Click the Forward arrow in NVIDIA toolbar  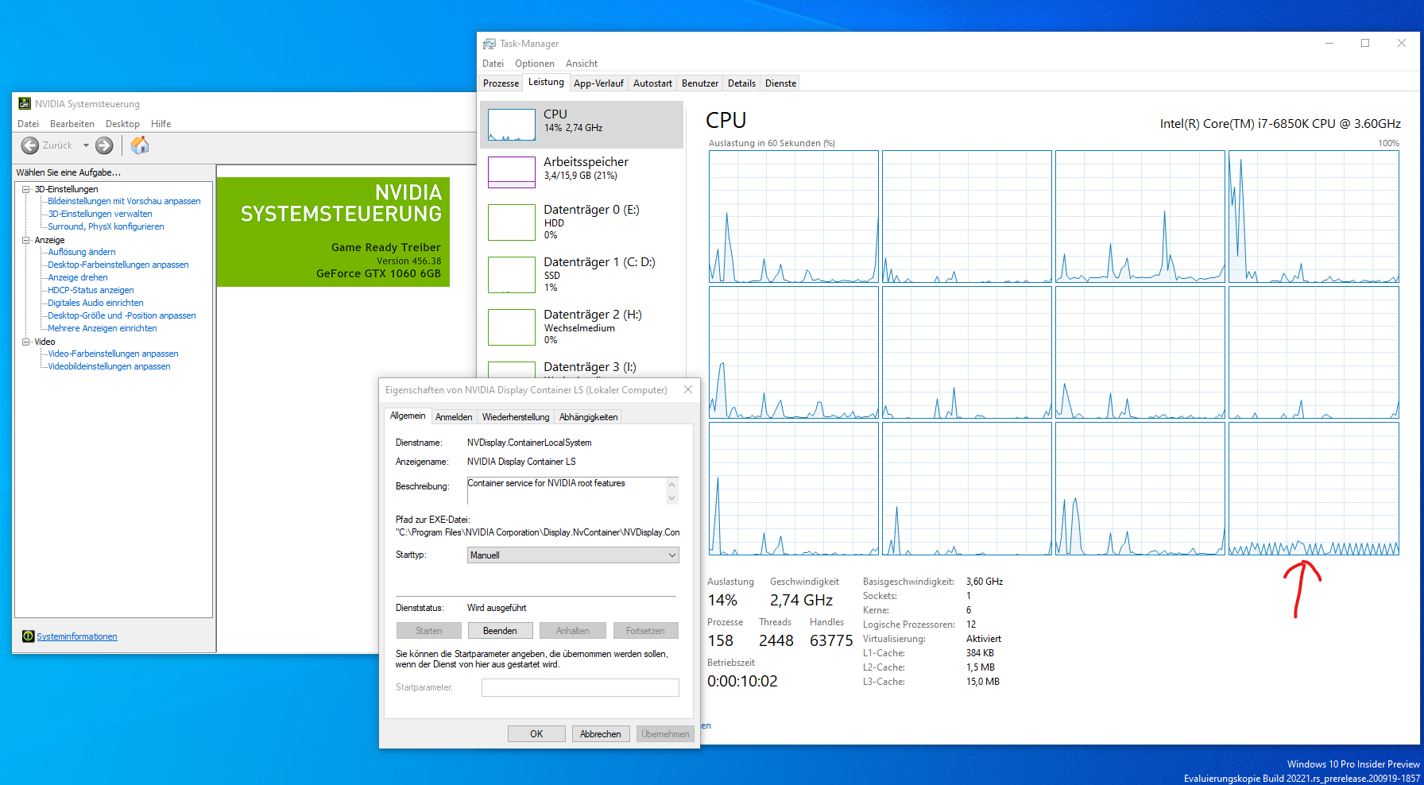click(104, 145)
